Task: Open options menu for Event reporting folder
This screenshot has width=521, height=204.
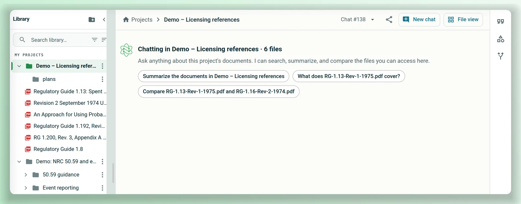Action: [102, 188]
